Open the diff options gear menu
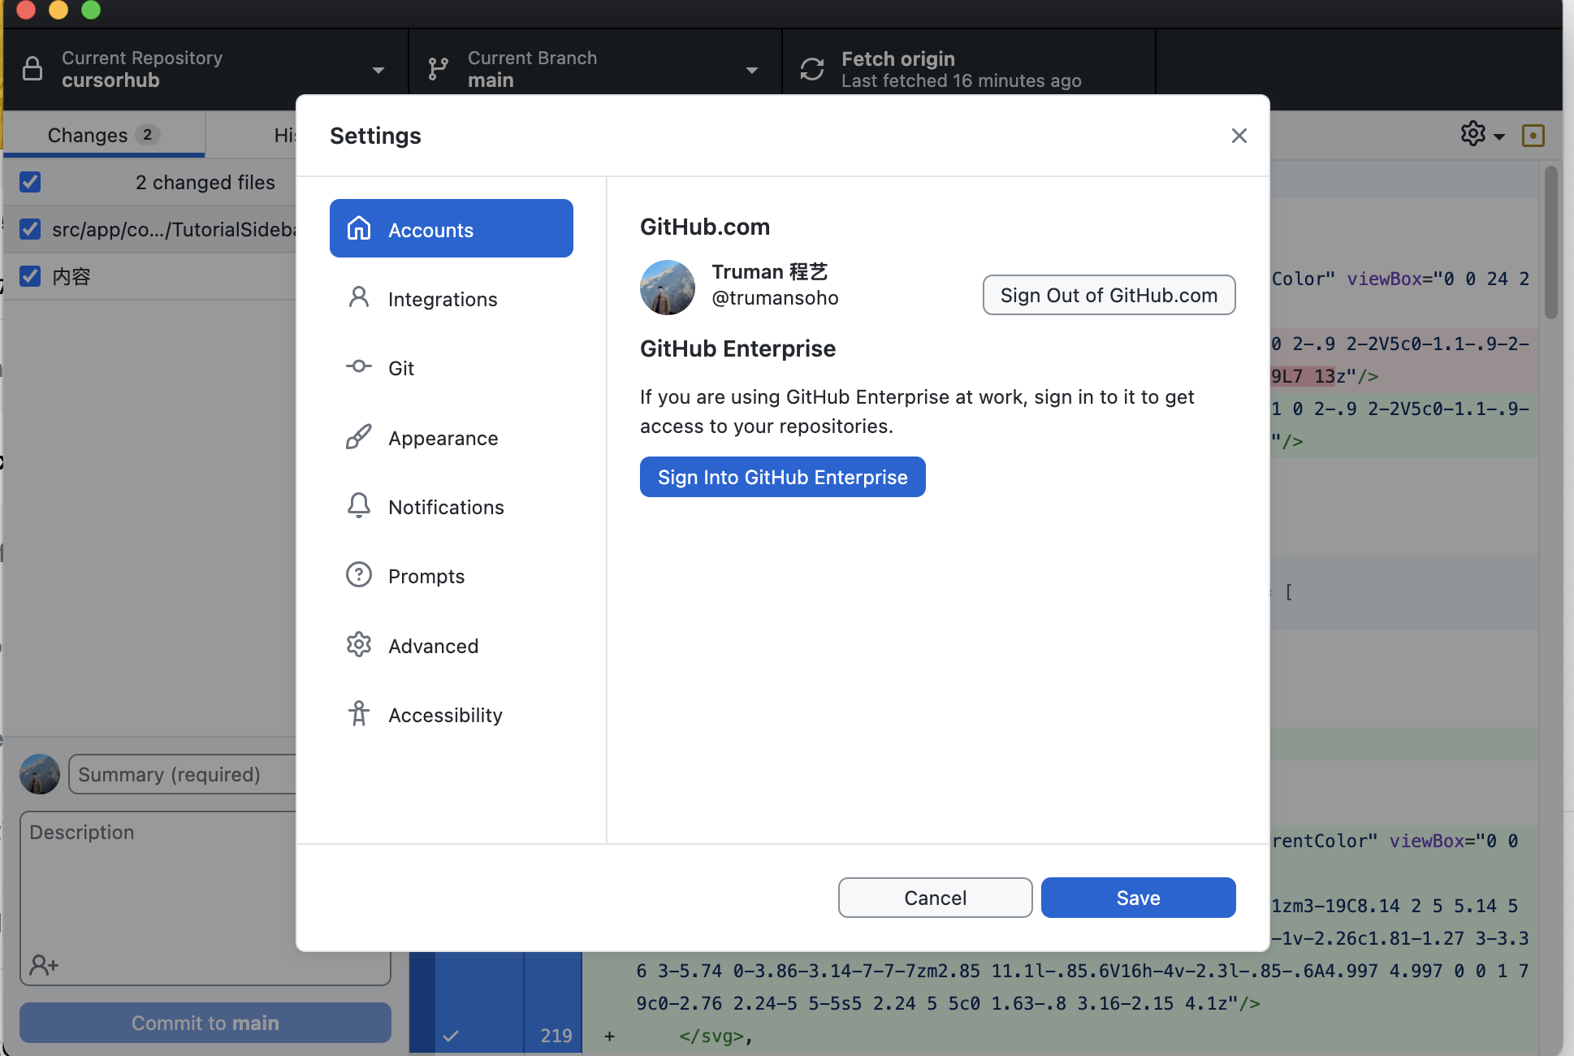The height and width of the screenshot is (1056, 1574). 1482,135
